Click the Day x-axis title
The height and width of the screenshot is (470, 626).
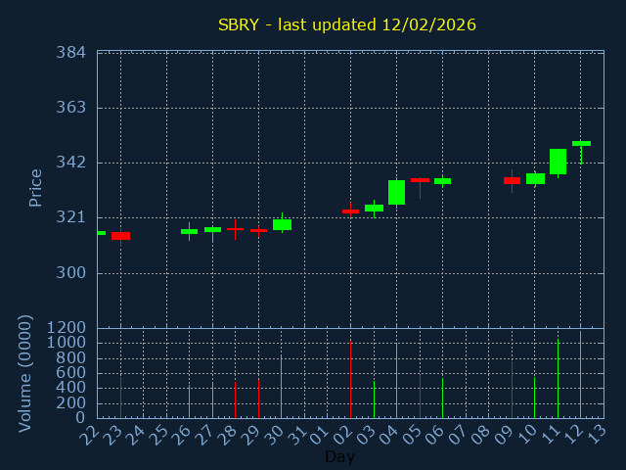[339, 456]
